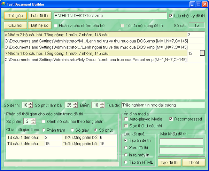Click Thoát button to exit
Viewport: 209px width, 171px height.
pyautogui.click(x=194, y=163)
